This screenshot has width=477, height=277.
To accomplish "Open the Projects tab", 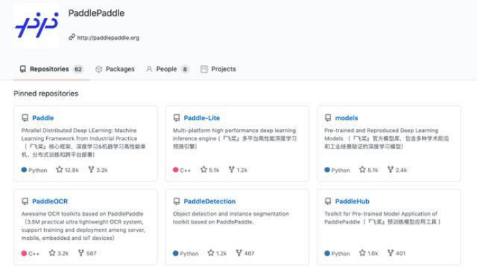I will 223,69.
